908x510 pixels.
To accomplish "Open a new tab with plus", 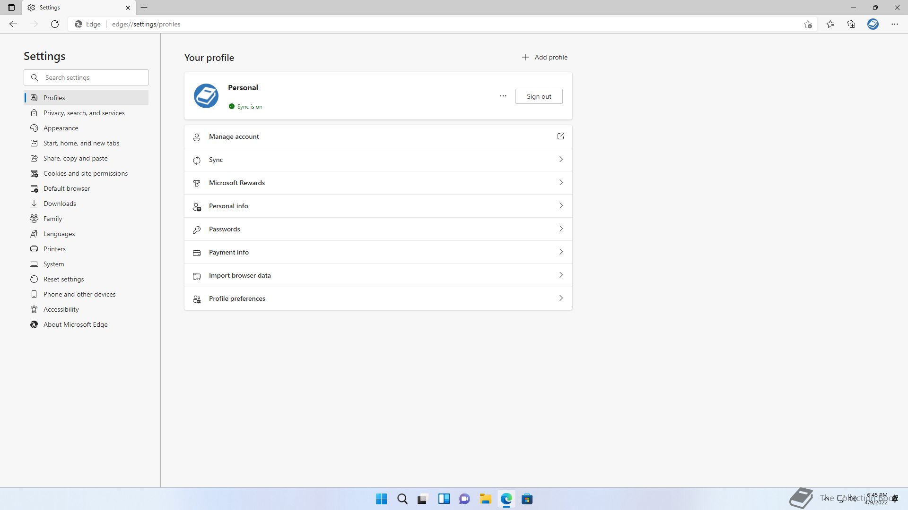I will [x=144, y=8].
